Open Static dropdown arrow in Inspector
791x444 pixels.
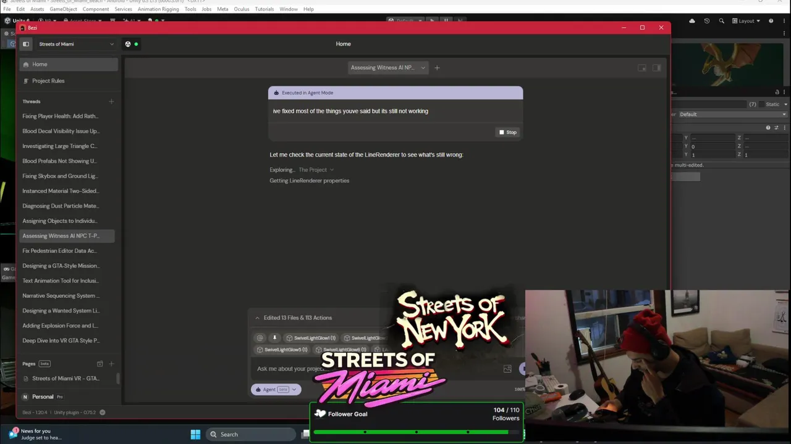785,104
